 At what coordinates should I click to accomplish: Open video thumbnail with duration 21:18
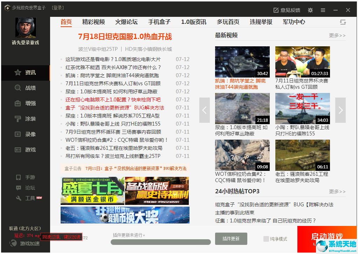point(242,109)
